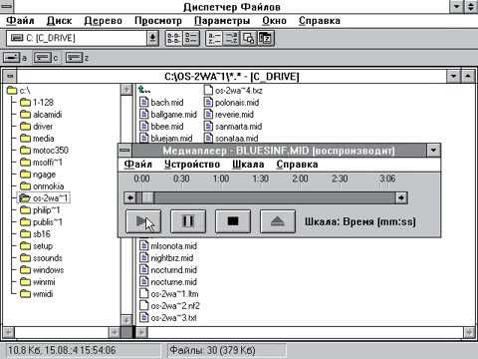Select the ballgame.mid file
The height and width of the screenshot is (359, 478).
168,115
